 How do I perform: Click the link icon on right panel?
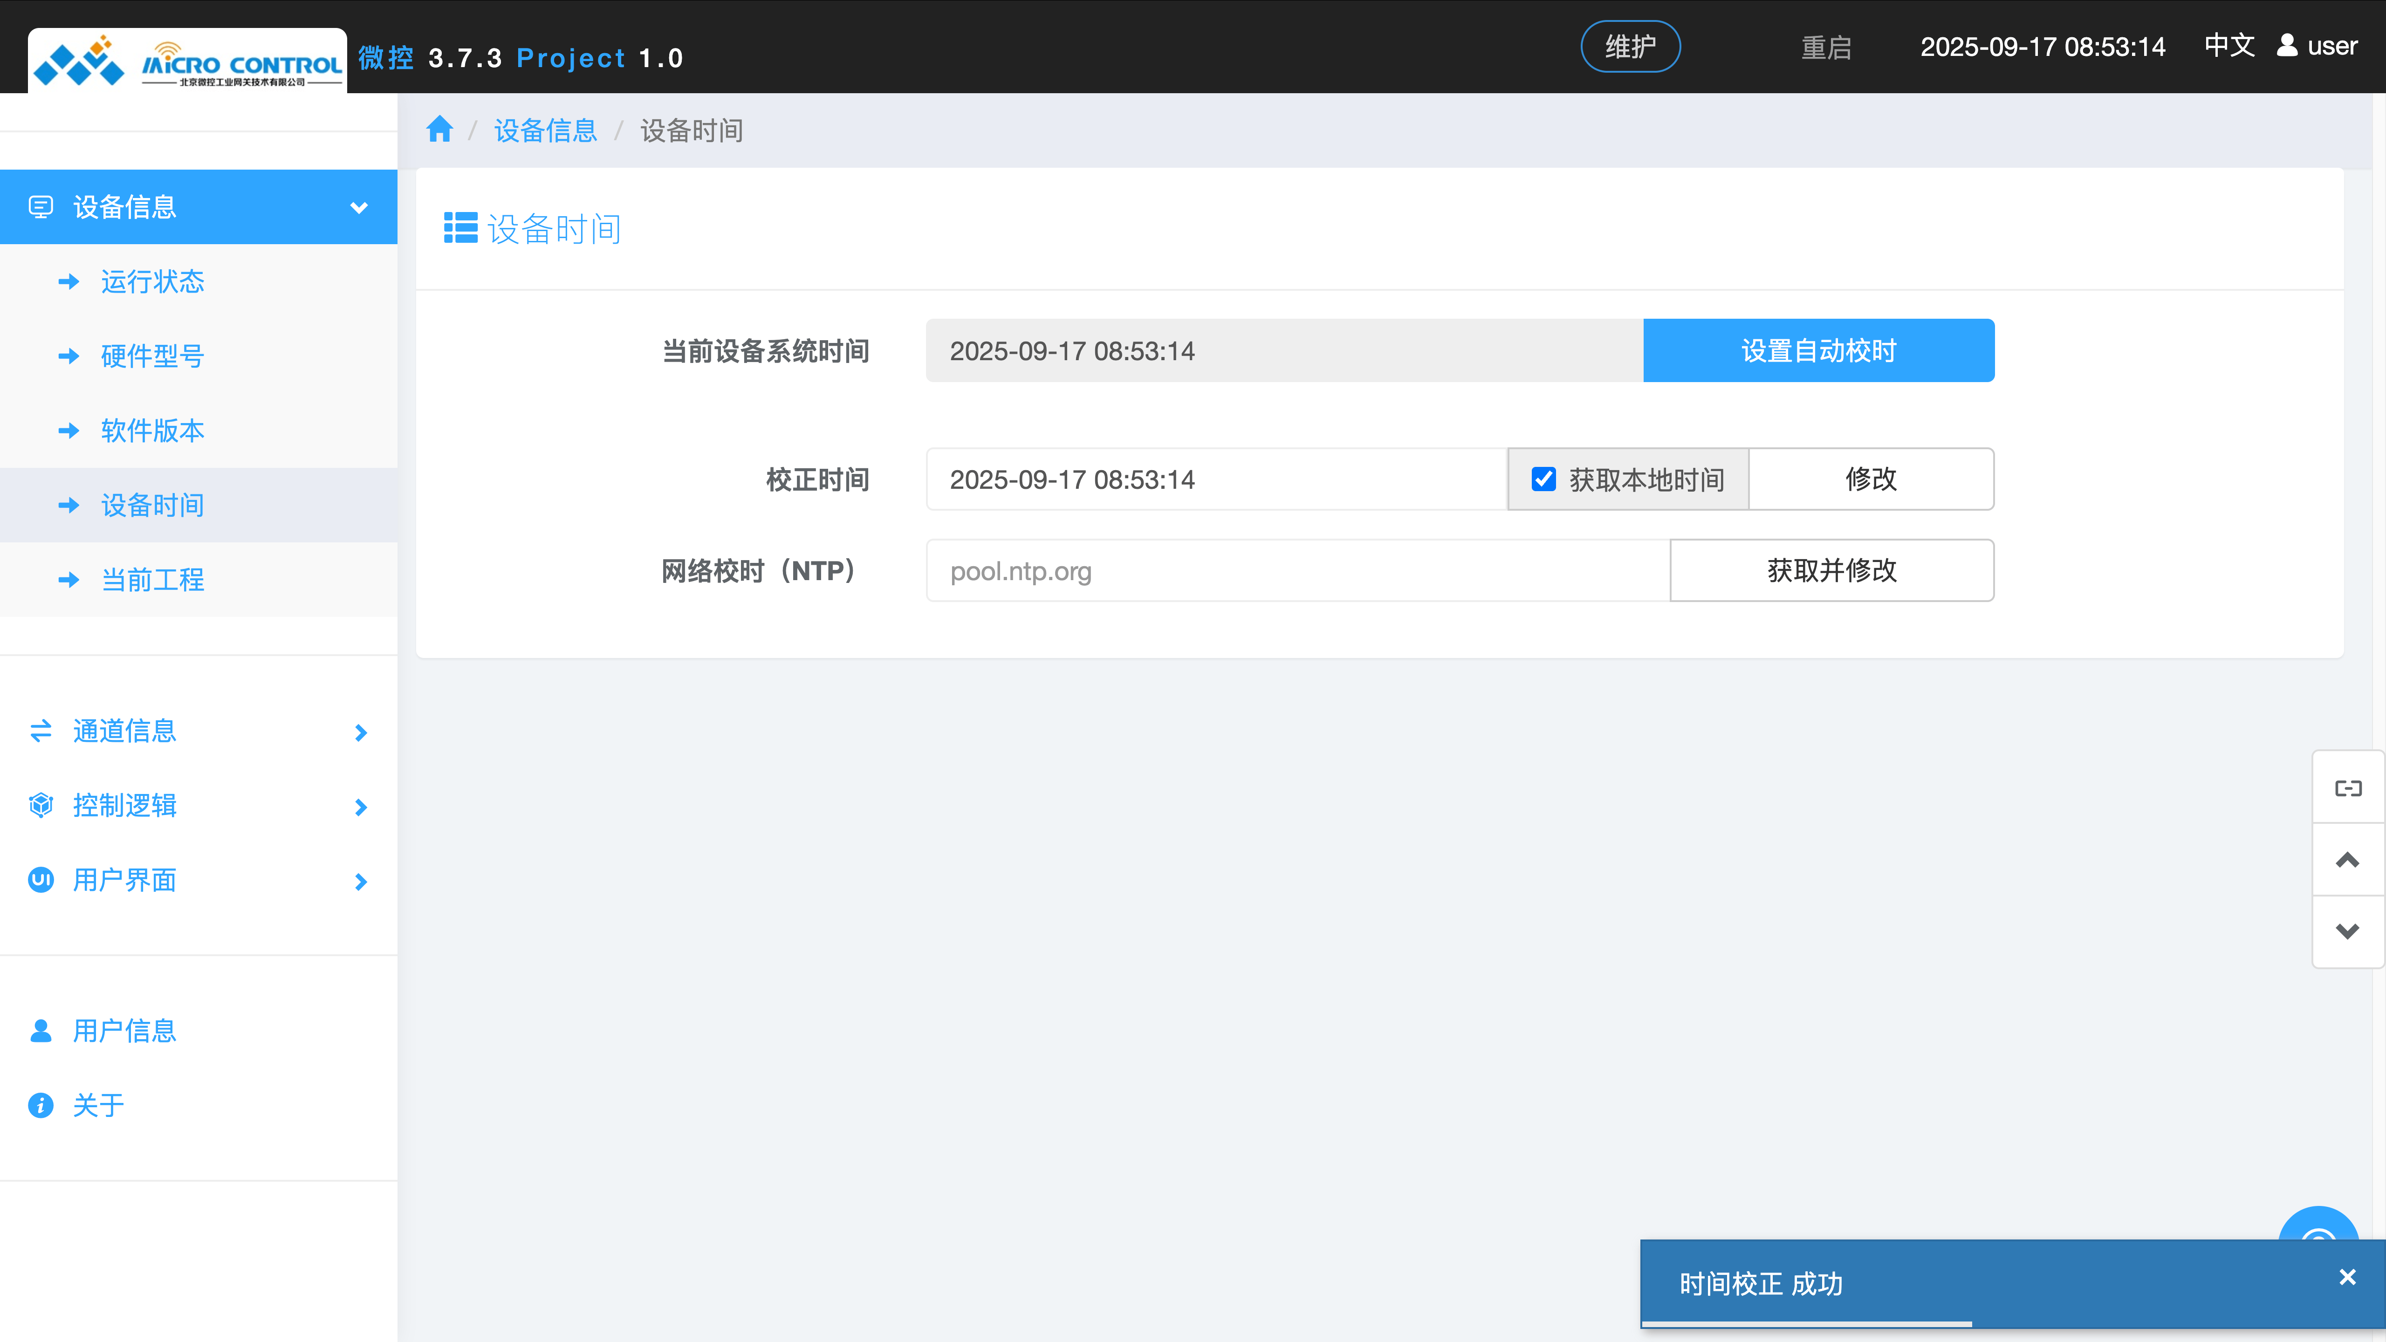(2347, 788)
